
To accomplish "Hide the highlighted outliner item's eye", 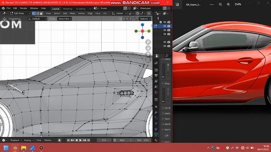I will point(165,26).
